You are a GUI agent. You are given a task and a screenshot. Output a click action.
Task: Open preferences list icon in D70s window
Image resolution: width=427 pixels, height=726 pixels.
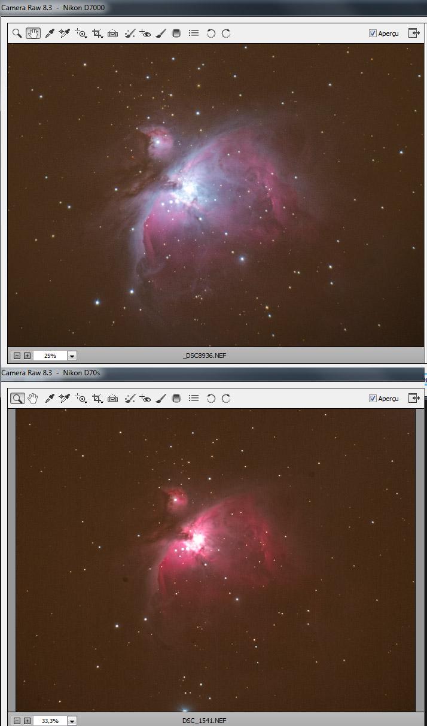point(193,398)
